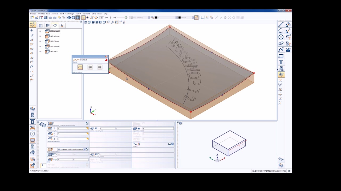Image resolution: width=341 pixels, height=191 pixels.
Task: Click the saw blade icon in left sidebar
Action: [33, 134]
